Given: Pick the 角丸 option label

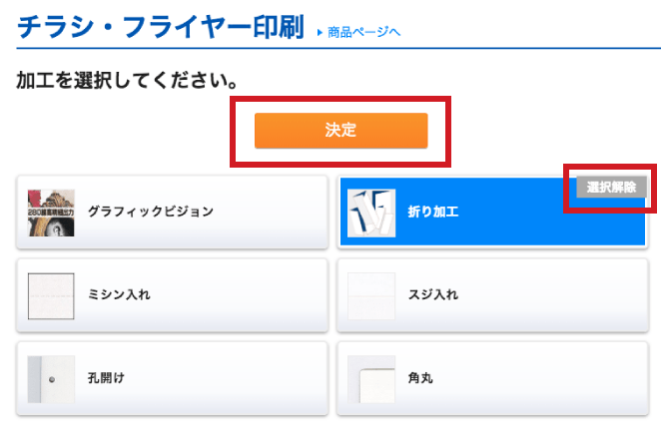Looking at the screenshot, I should point(420,378).
